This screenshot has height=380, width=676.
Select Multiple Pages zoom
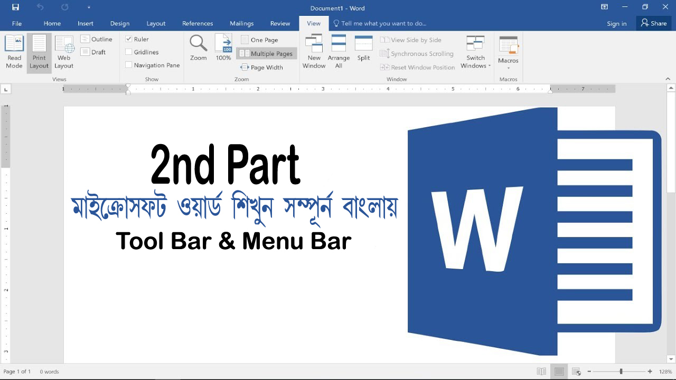tap(267, 53)
